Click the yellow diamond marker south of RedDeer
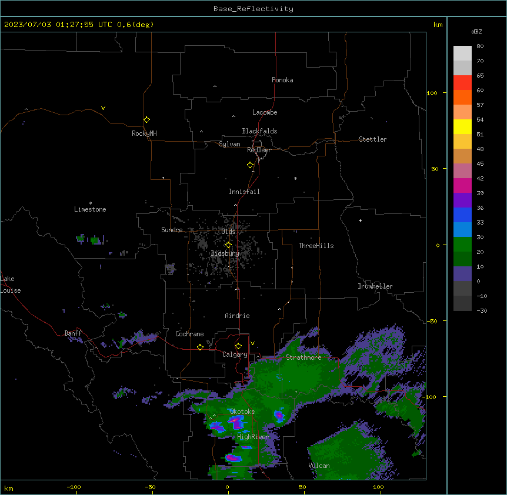Image resolution: width=507 pixels, height=495 pixels. pyautogui.click(x=251, y=165)
